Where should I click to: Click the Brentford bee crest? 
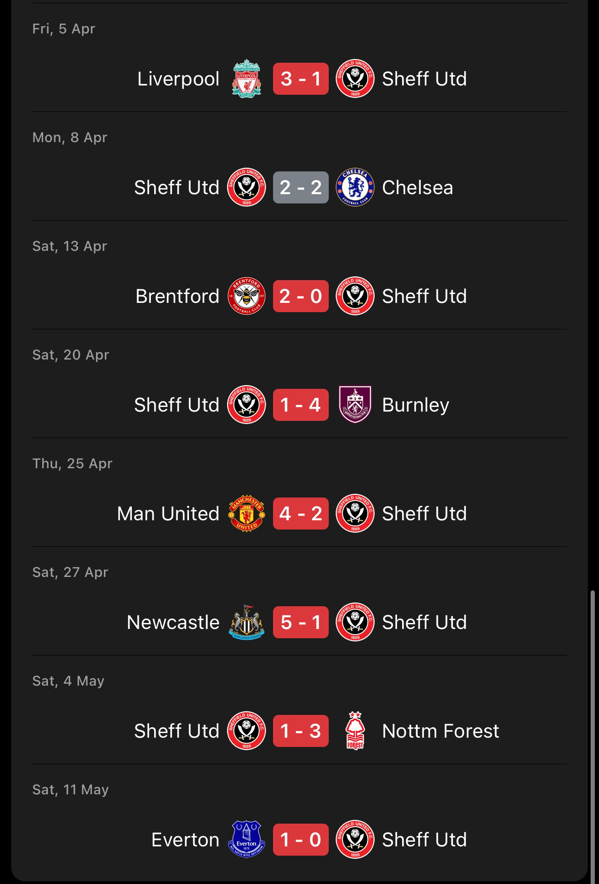[x=247, y=296]
